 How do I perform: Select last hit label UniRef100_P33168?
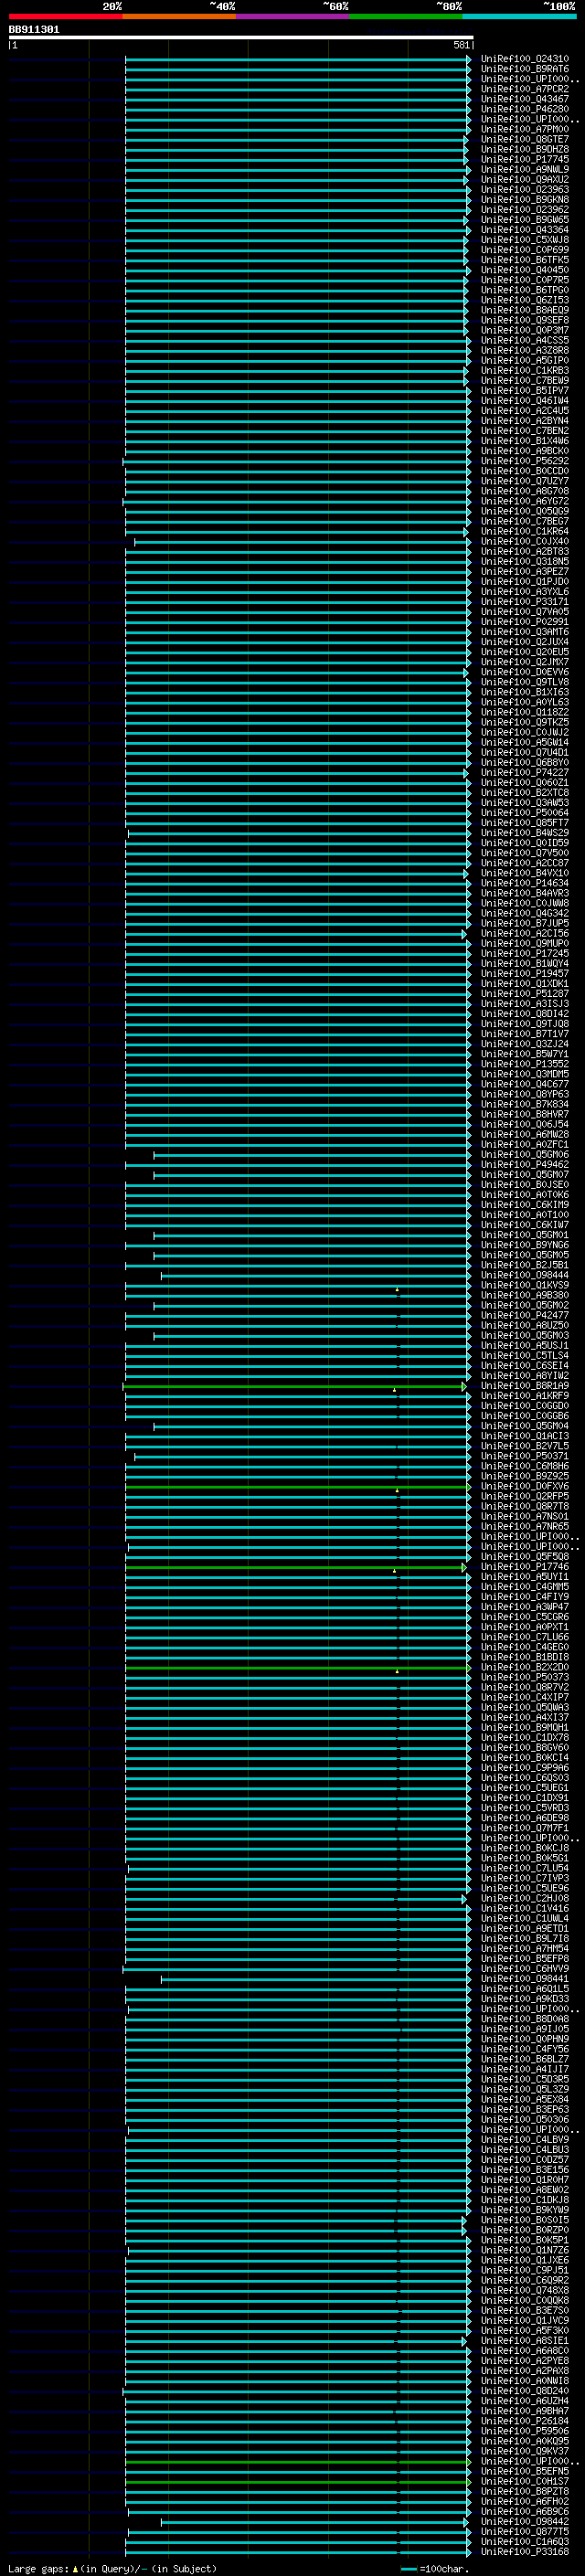click(525, 2551)
